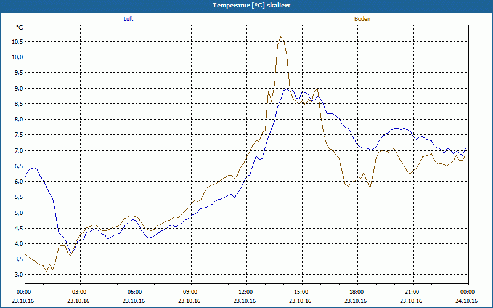
Task: Select the 9,0 y-axis tick label
Action: click(x=18, y=88)
